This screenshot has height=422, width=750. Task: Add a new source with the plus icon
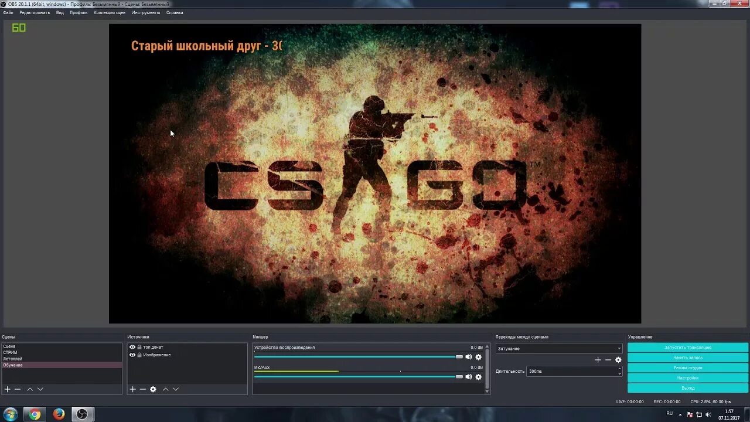(x=132, y=389)
